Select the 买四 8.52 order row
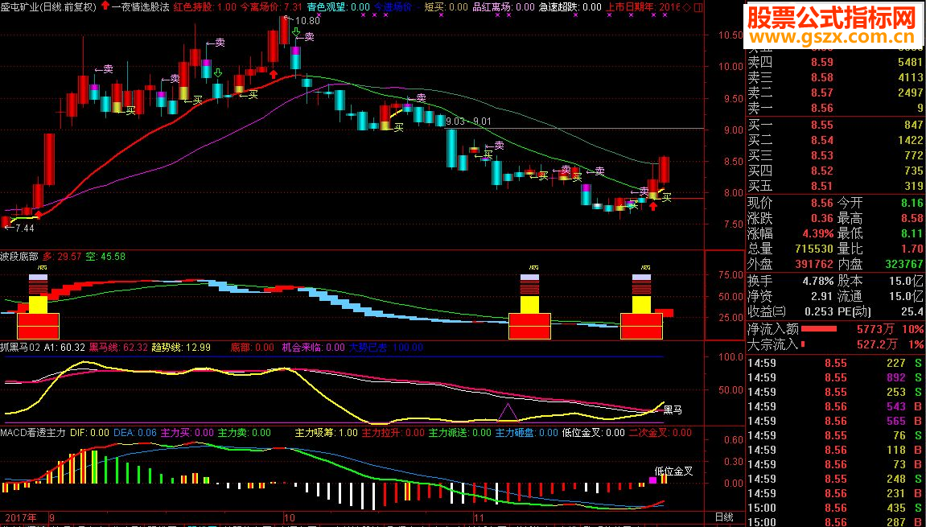The width and height of the screenshot is (926, 527). point(835,171)
